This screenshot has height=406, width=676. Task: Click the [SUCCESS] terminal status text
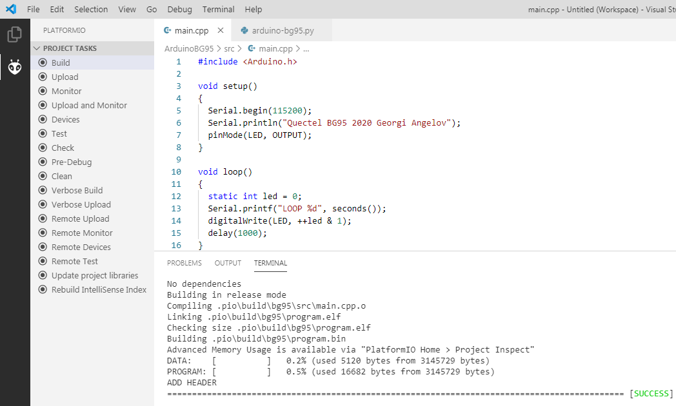651,394
